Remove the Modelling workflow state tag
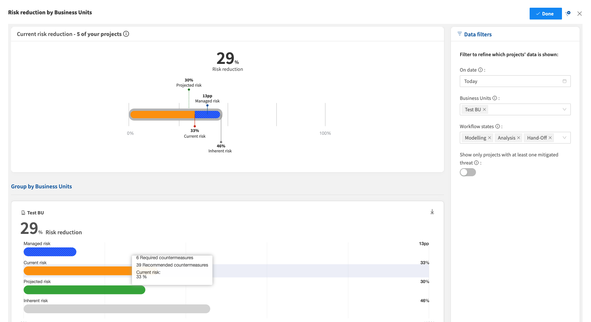 (490, 138)
